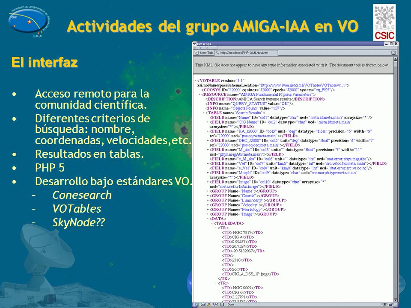Click the "El interfaz" heading
This screenshot has height=308, width=411.
pos(45,62)
